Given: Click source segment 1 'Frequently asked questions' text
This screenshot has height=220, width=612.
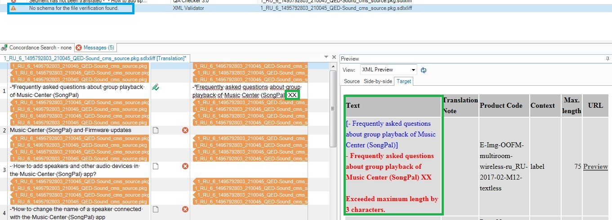Looking at the screenshot, I should tap(78, 91).
